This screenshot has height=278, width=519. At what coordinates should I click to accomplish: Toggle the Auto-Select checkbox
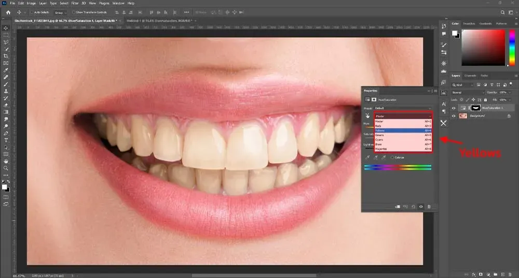(x=32, y=12)
